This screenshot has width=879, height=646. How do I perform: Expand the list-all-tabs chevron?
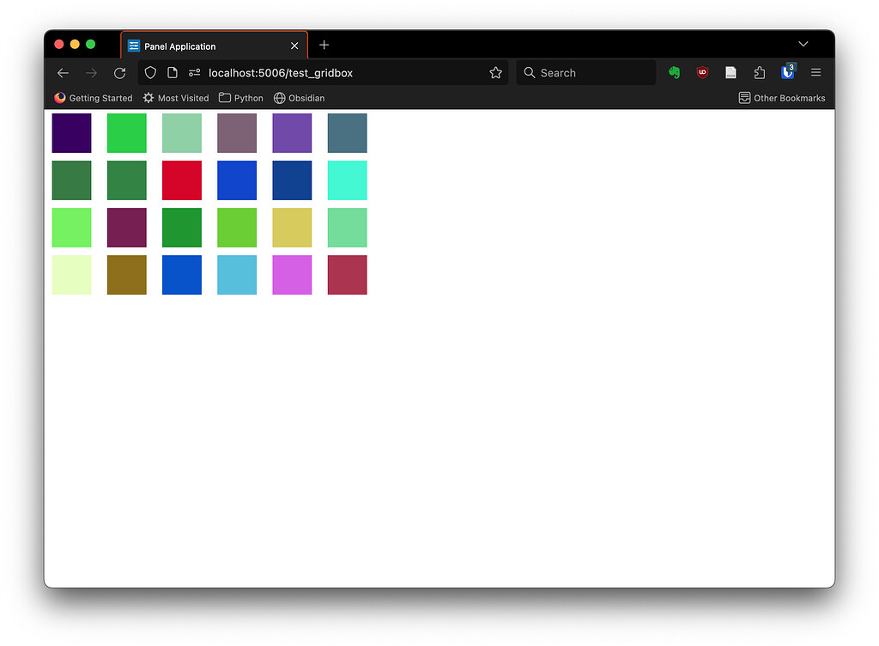(x=803, y=44)
